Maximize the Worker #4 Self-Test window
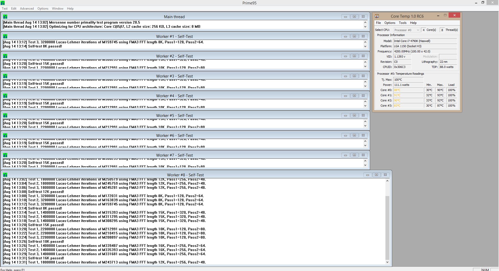This screenshot has height=271, width=499. pyautogui.click(x=354, y=96)
